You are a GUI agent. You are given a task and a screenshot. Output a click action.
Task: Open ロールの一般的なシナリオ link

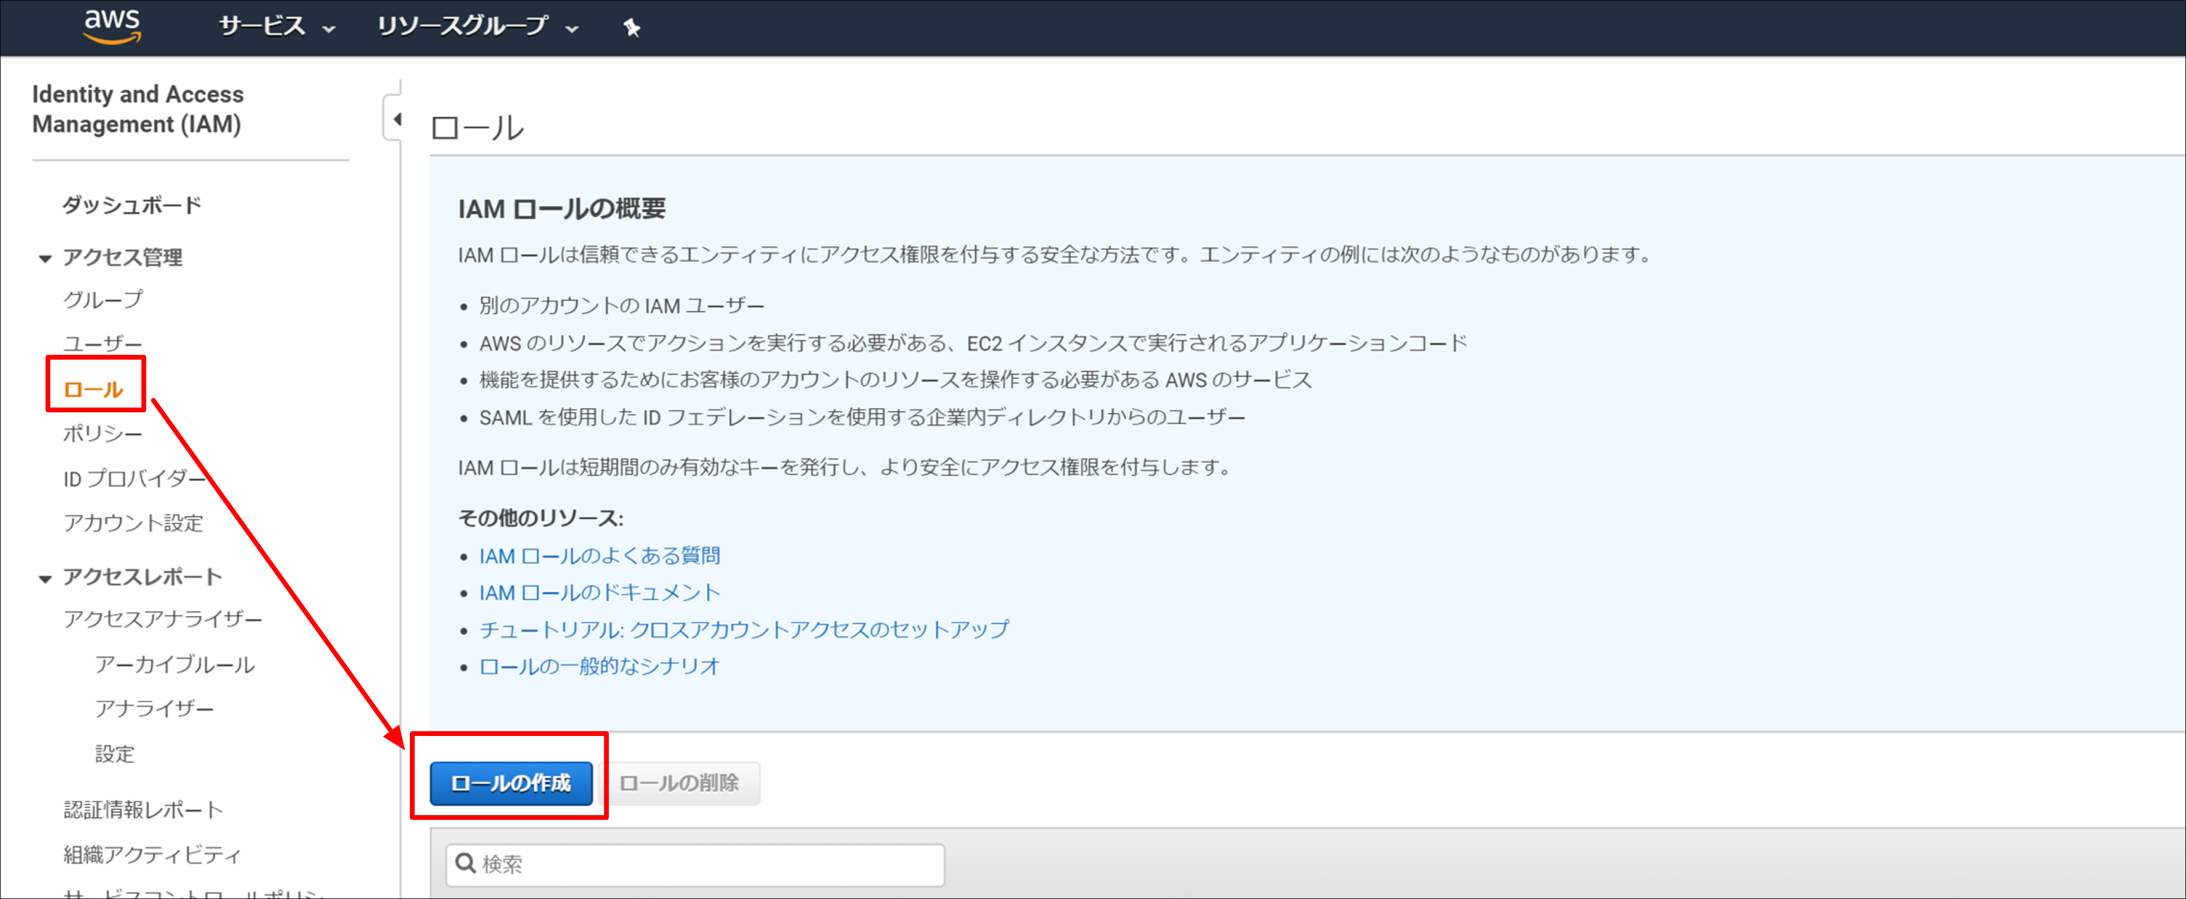coord(599,666)
